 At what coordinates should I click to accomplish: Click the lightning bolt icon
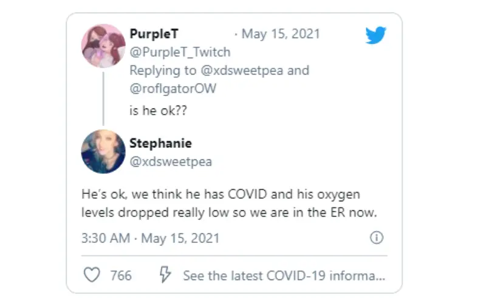pyautogui.click(x=165, y=275)
